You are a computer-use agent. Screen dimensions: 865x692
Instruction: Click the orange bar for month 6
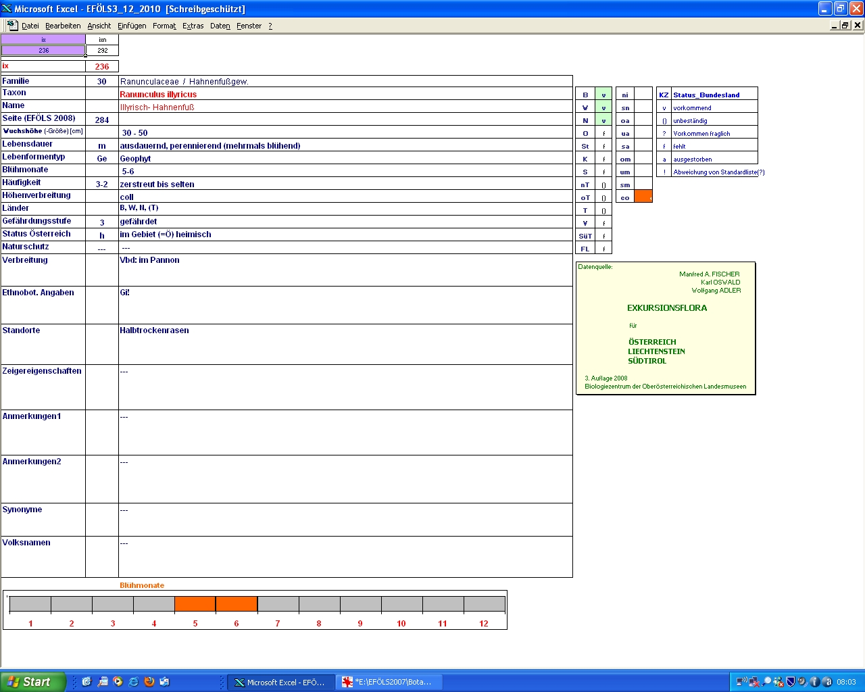tap(237, 604)
